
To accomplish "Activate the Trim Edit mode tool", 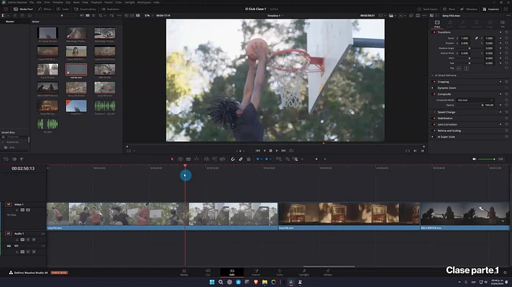I will pos(180,159).
